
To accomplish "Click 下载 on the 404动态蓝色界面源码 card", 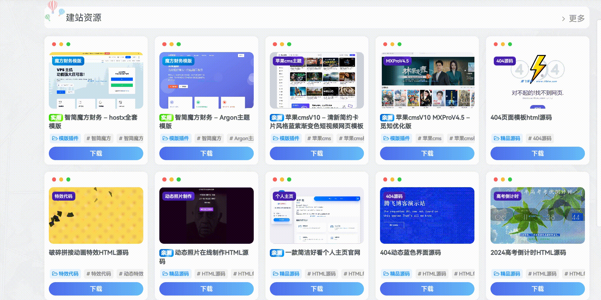I will point(427,289).
